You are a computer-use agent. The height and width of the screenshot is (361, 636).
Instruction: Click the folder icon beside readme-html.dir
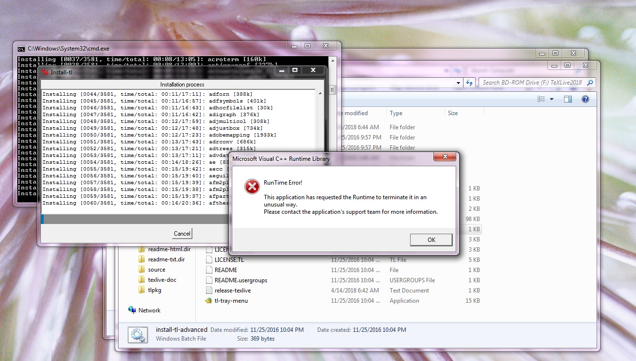point(141,249)
